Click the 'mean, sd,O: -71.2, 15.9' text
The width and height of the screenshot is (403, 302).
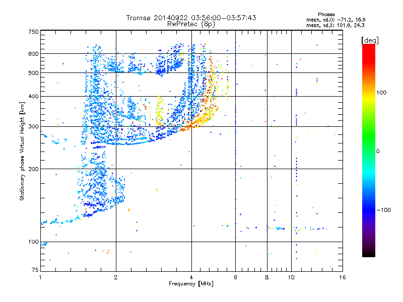point(335,20)
